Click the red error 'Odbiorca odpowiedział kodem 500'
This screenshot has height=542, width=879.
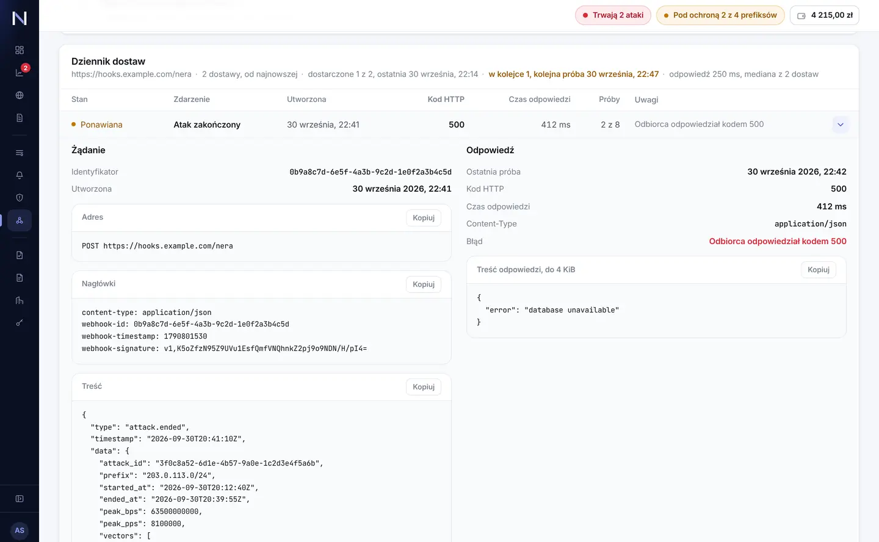pos(778,242)
